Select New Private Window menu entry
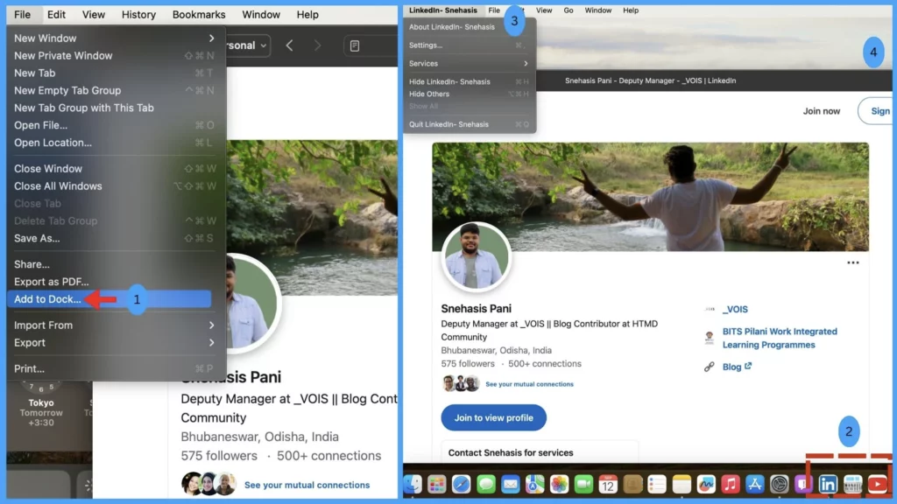Viewport: 897px width, 504px height. click(113, 55)
